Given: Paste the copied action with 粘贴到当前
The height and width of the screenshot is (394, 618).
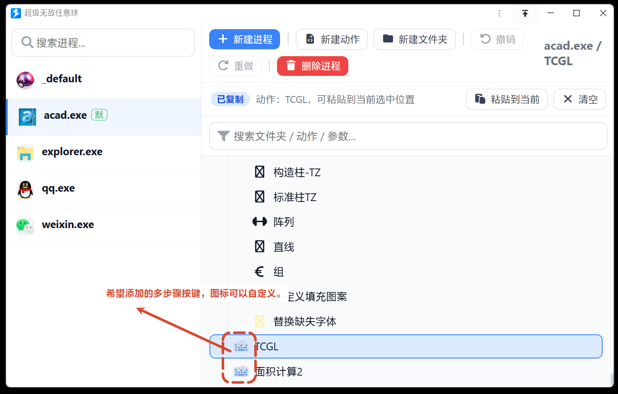Looking at the screenshot, I should tap(506, 99).
